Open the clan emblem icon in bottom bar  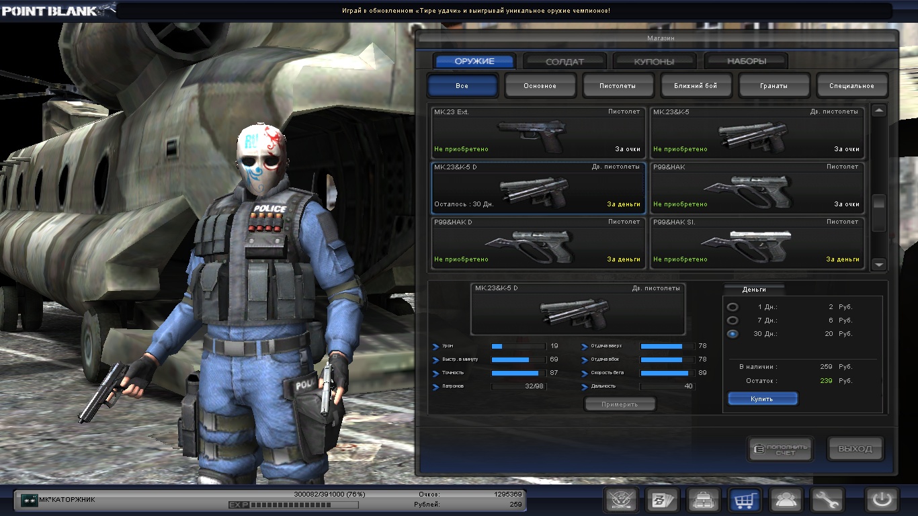click(x=622, y=500)
